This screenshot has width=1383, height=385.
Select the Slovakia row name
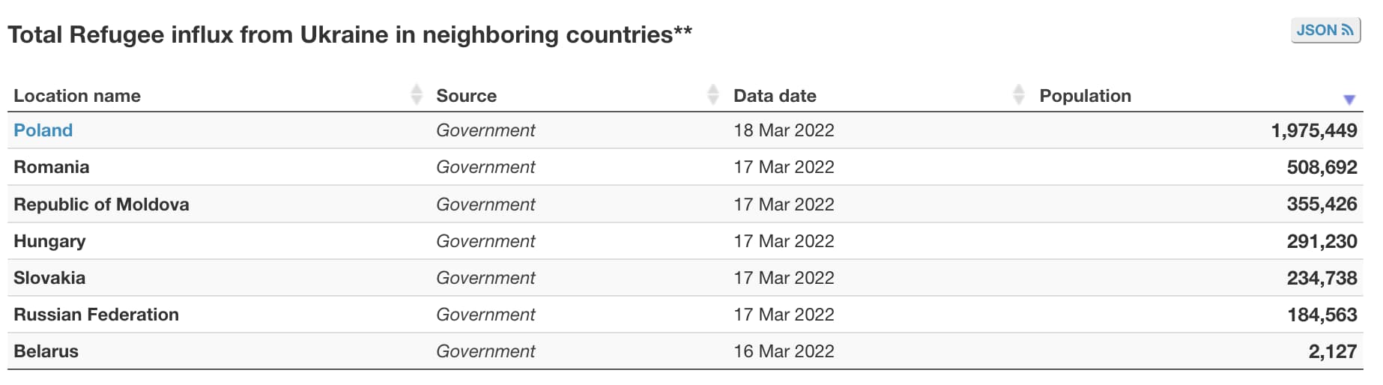click(49, 278)
